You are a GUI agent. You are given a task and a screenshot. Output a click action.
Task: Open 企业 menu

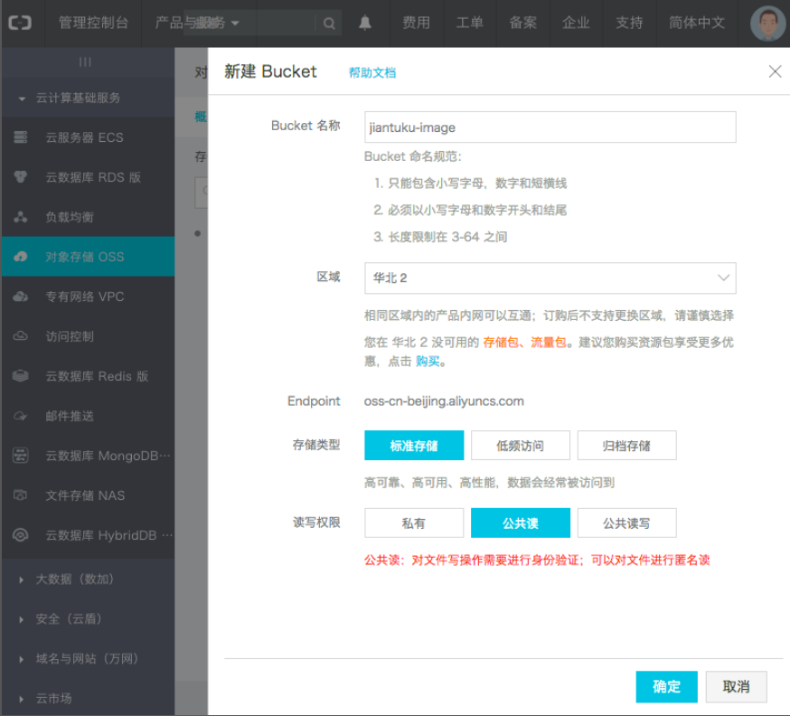tap(576, 23)
